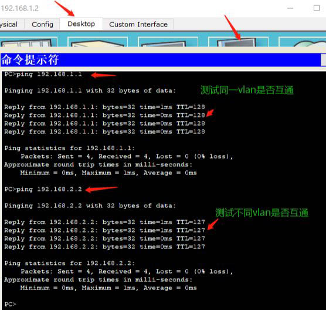
Task: Click the 'ping 192.168.1.1' command line
Action: tap(43, 75)
